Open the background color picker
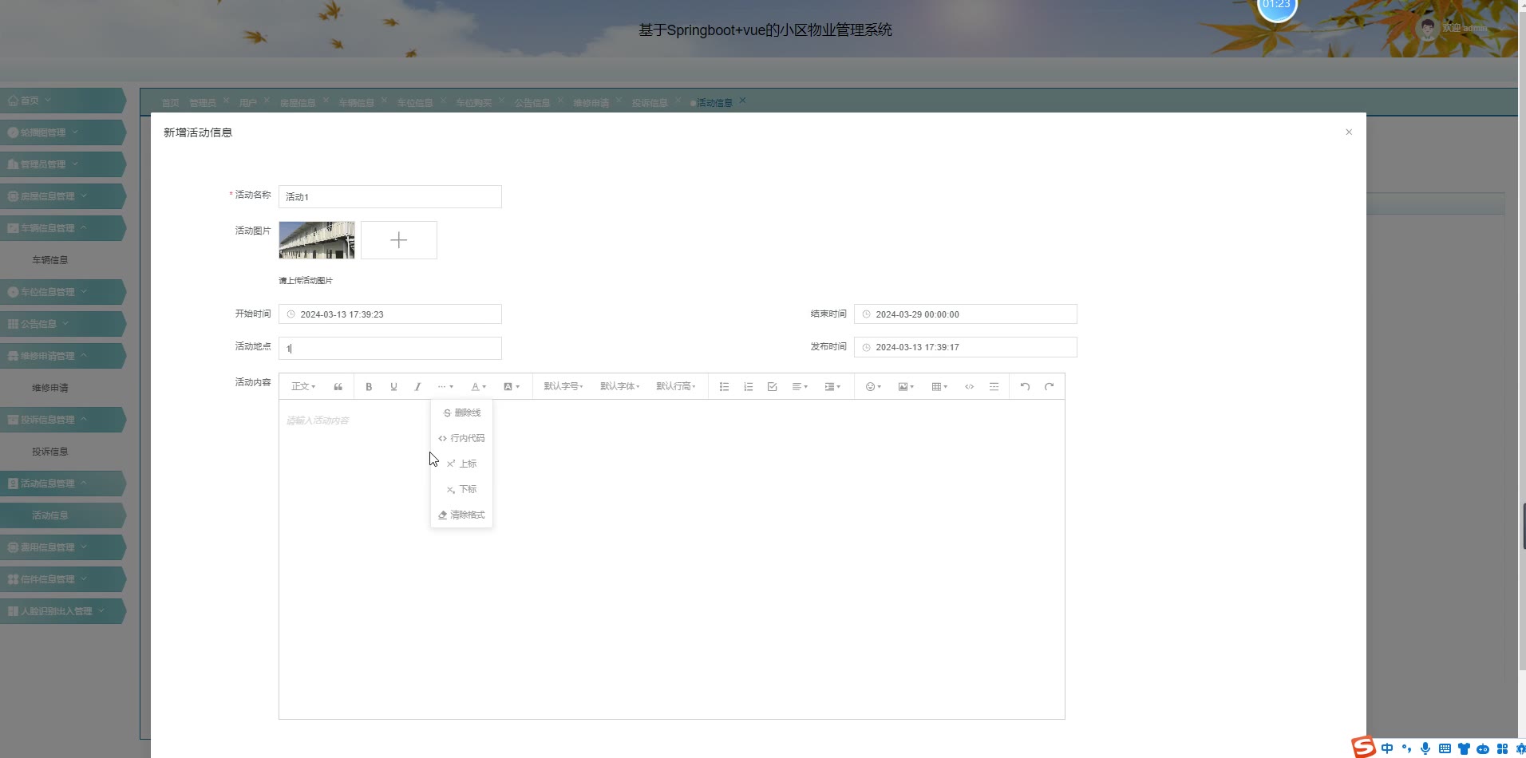Screen dimensions: 1526x758 [512, 387]
